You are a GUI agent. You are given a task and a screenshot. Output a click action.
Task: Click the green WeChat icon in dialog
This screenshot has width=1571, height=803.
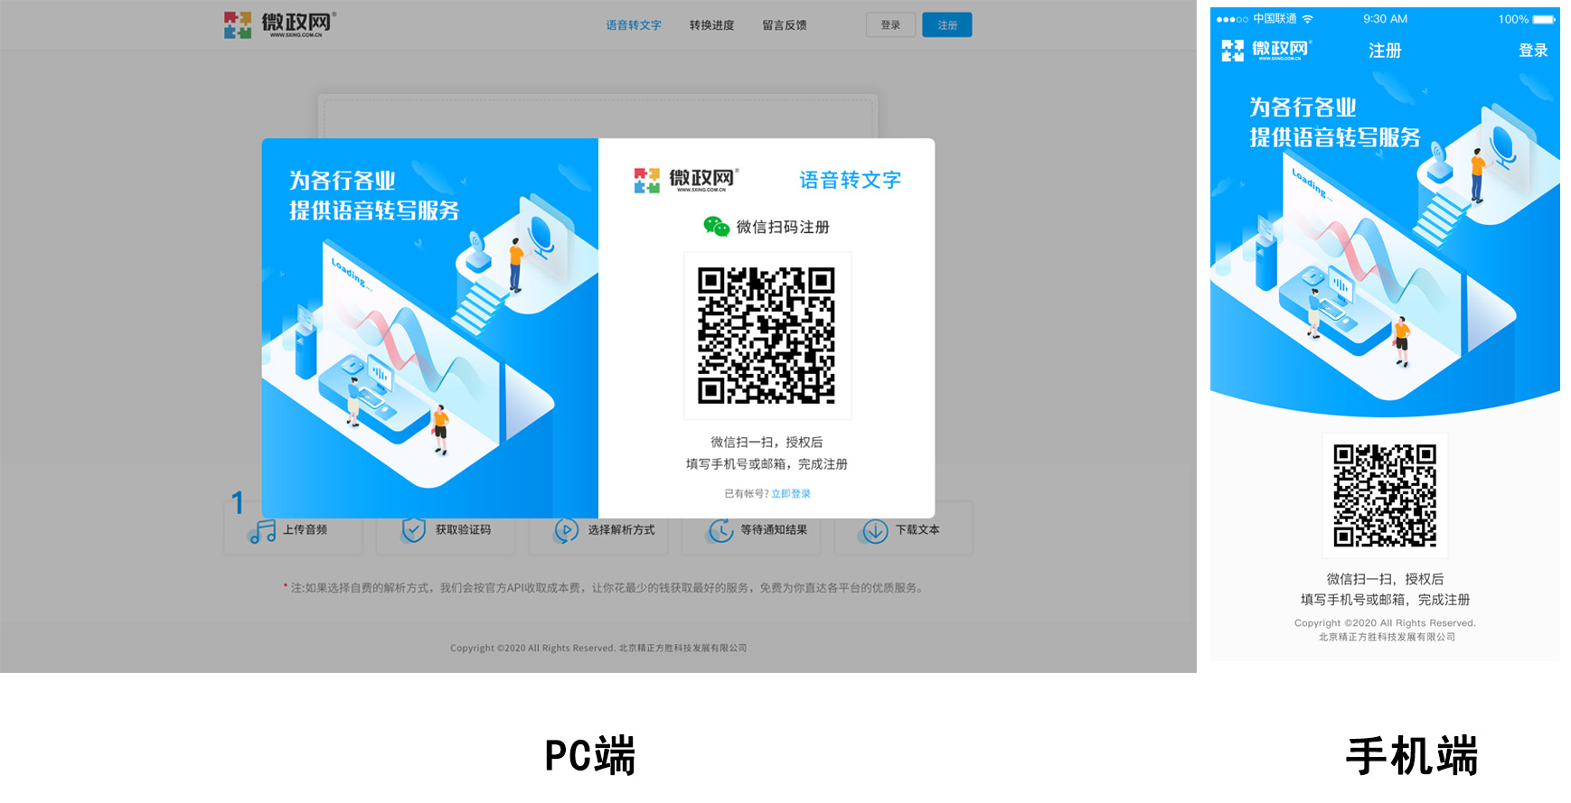[x=716, y=227]
